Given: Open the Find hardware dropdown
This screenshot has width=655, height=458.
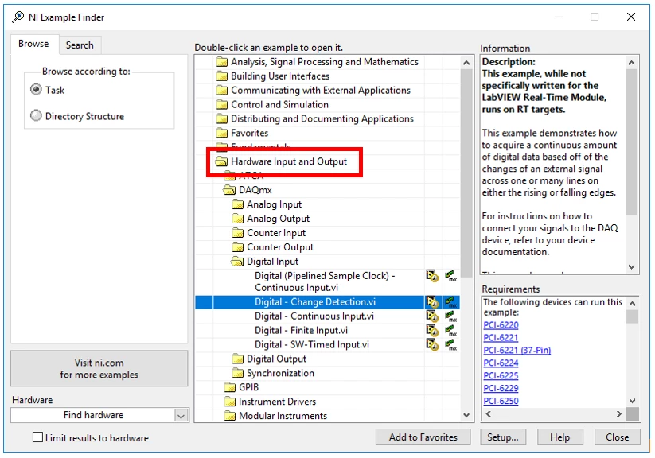Looking at the screenshot, I should [x=181, y=415].
